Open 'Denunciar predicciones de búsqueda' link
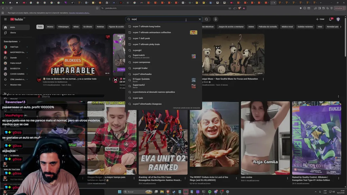Image resolution: width=347 pixels, height=195 pixels. coord(187,108)
